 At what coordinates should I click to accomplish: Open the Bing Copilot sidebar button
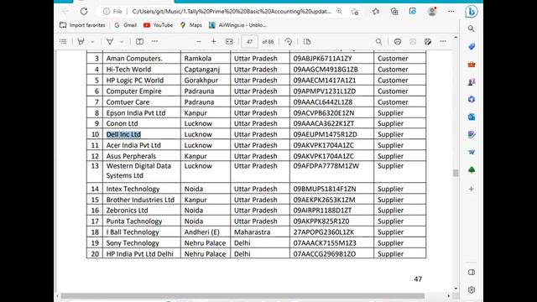(x=472, y=11)
